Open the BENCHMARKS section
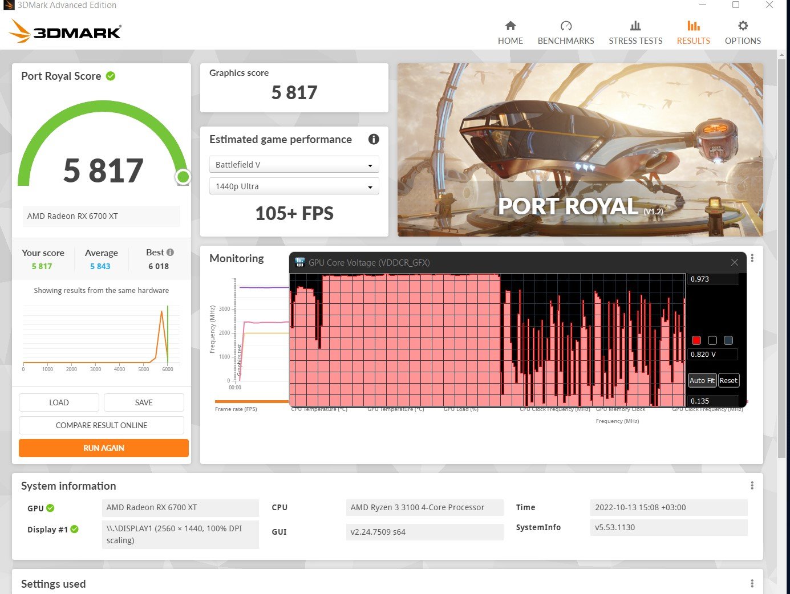Image resolution: width=790 pixels, height=594 pixels. pyautogui.click(x=566, y=33)
